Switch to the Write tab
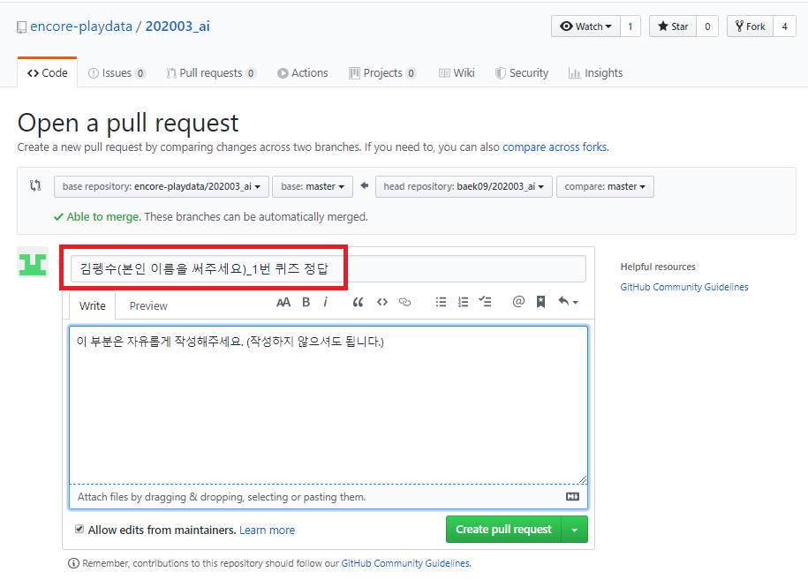The height and width of the screenshot is (587, 808). click(x=92, y=305)
